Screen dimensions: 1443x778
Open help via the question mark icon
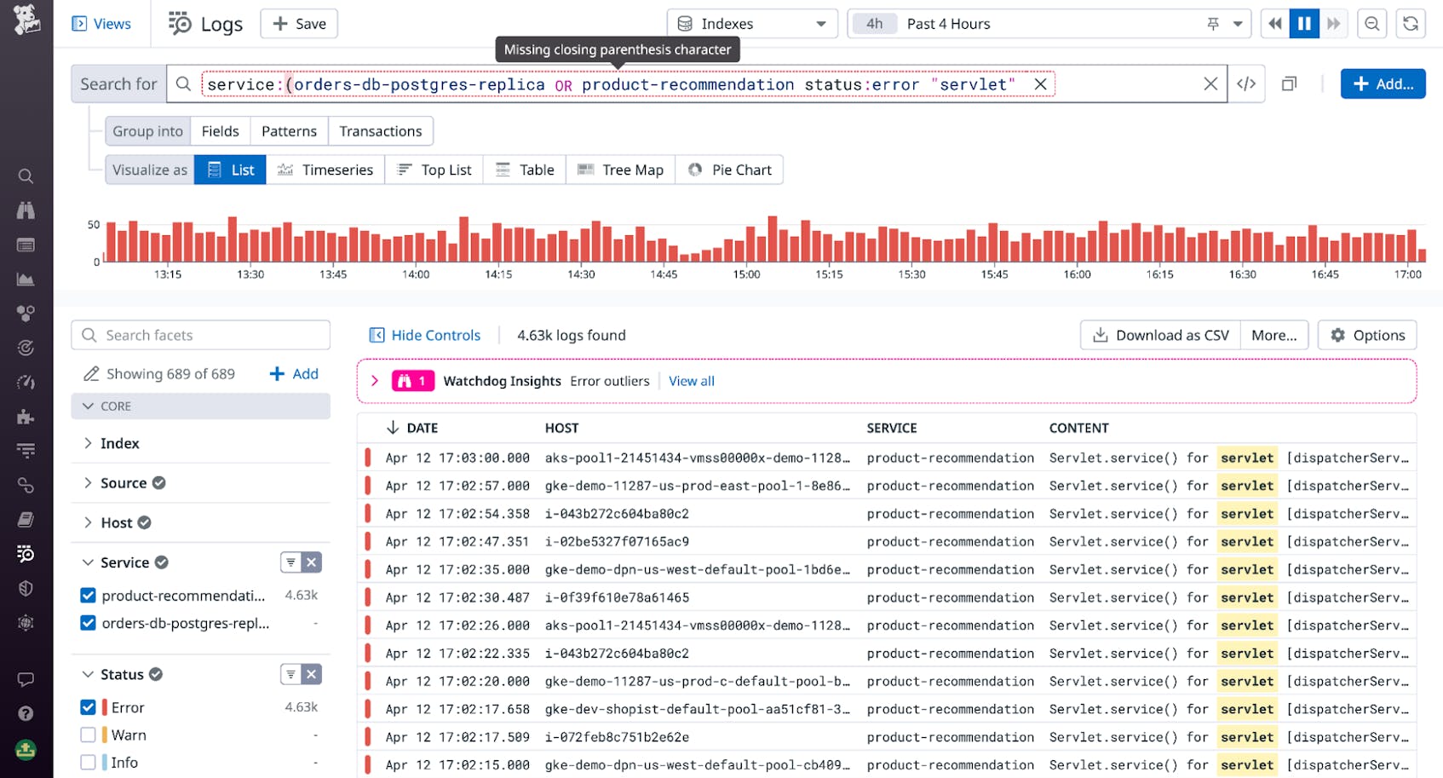26,714
